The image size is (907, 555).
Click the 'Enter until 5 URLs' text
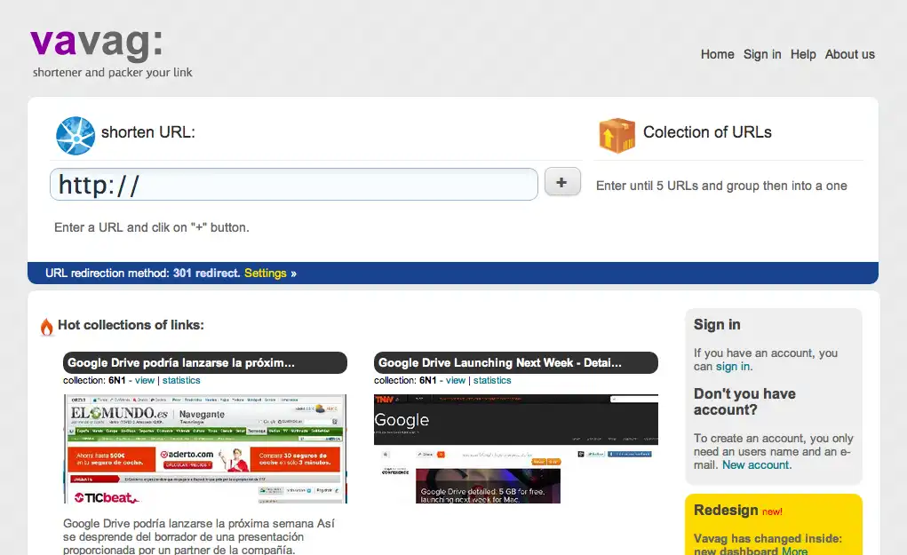pos(721,186)
